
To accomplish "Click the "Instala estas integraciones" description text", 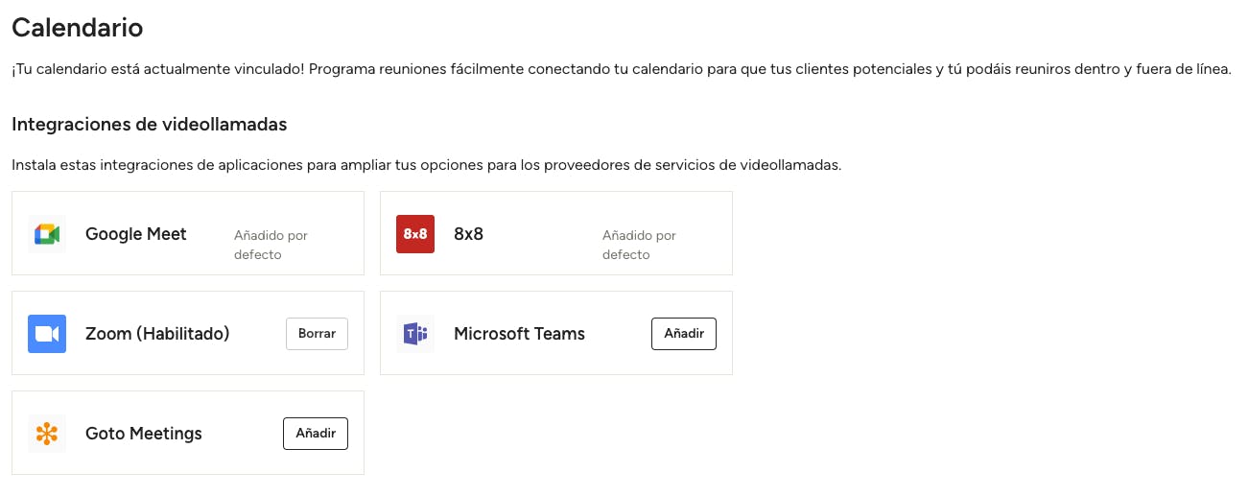I will (426, 165).
